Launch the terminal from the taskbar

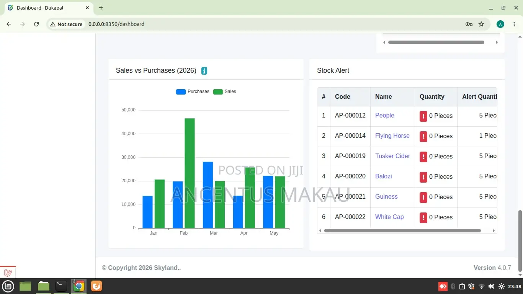point(61,286)
